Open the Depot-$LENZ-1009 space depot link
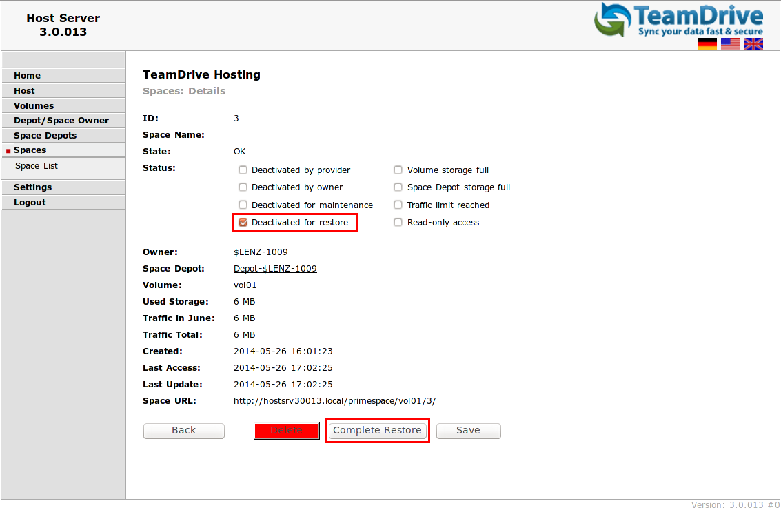This screenshot has width=781, height=510. click(x=275, y=269)
